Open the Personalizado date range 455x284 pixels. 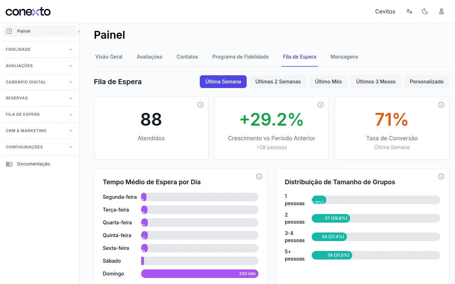pos(427,82)
